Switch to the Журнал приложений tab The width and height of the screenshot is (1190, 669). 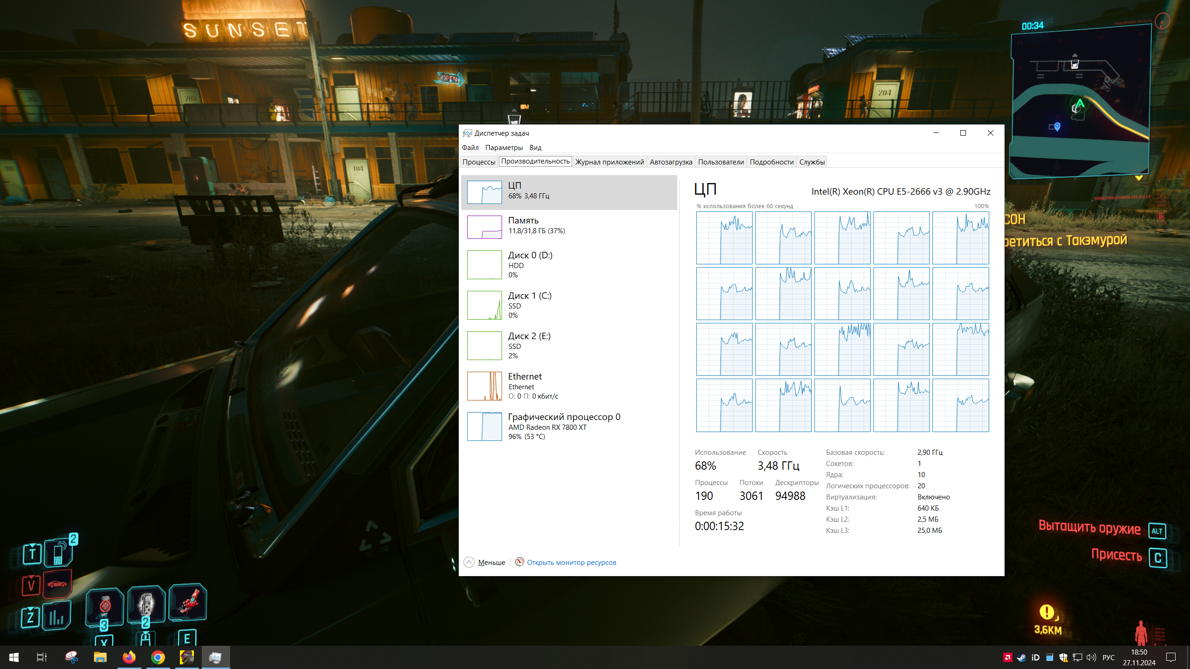point(609,162)
